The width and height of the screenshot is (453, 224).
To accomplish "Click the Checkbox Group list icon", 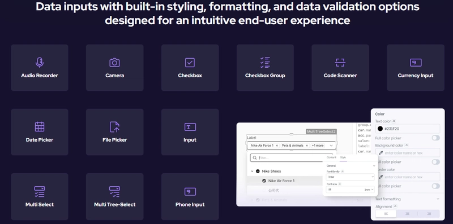I will [265, 63].
